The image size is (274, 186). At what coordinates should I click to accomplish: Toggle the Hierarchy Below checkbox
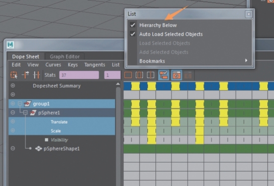click(x=133, y=25)
